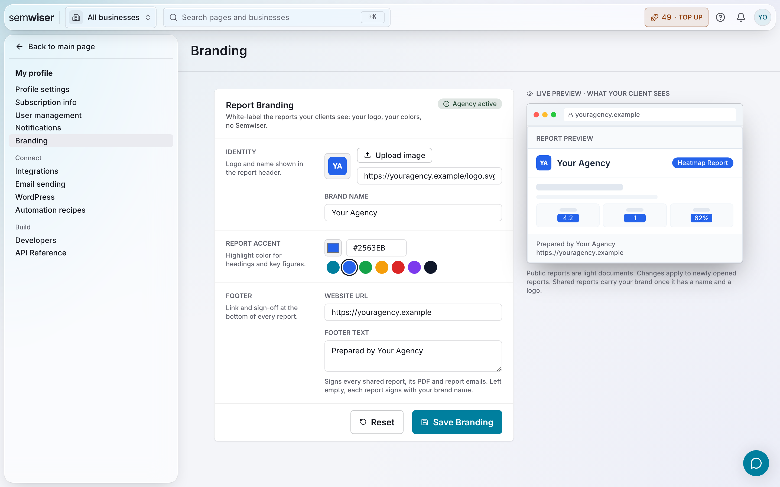The width and height of the screenshot is (780, 487).
Task: Click the search pages and businesses field
Action: tap(277, 17)
